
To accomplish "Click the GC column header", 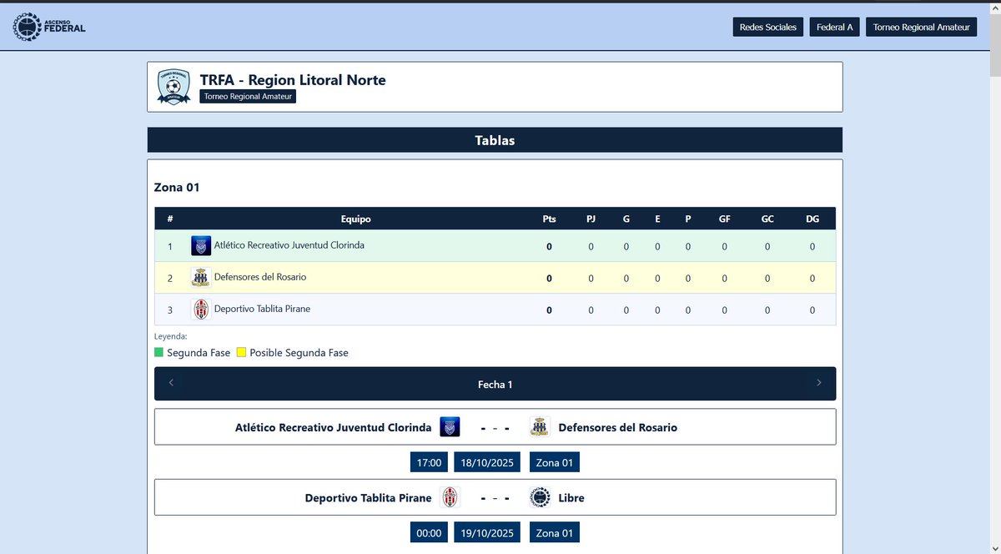I will tap(767, 219).
